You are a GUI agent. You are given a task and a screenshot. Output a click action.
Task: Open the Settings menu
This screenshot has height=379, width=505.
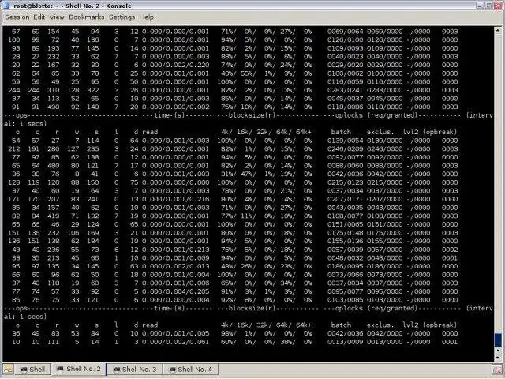122,17
